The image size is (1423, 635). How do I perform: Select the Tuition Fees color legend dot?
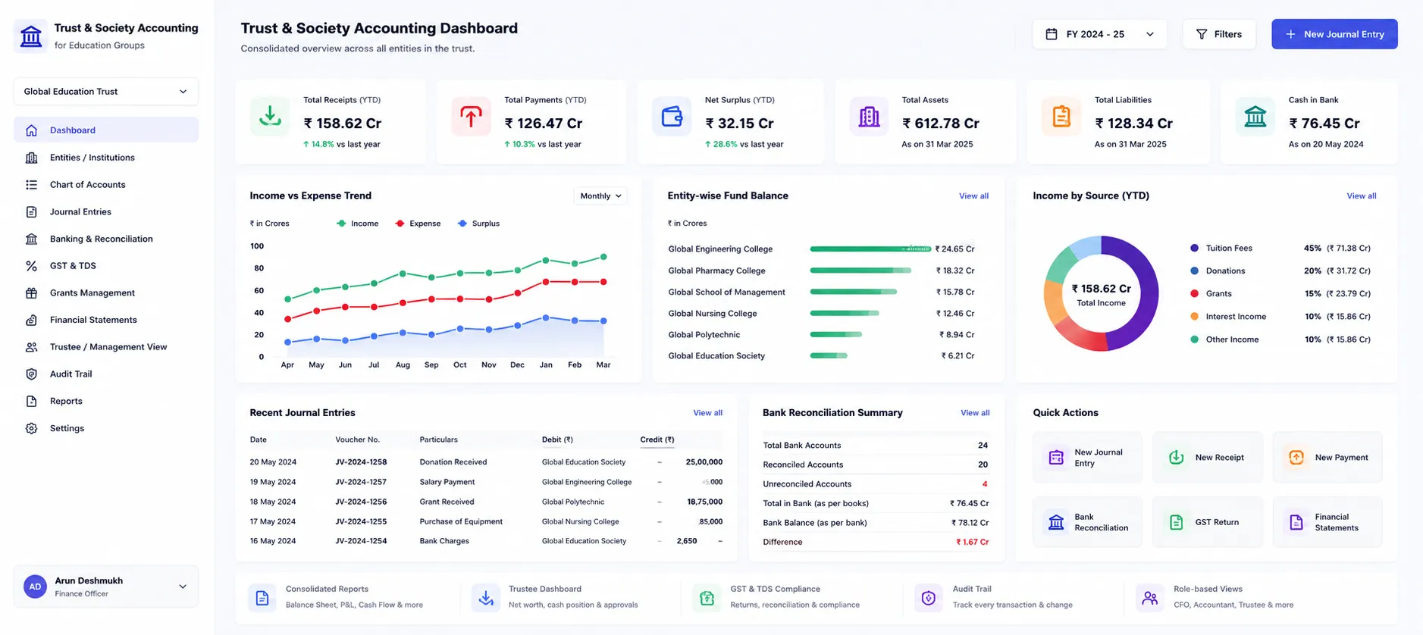tap(1194, 249)
